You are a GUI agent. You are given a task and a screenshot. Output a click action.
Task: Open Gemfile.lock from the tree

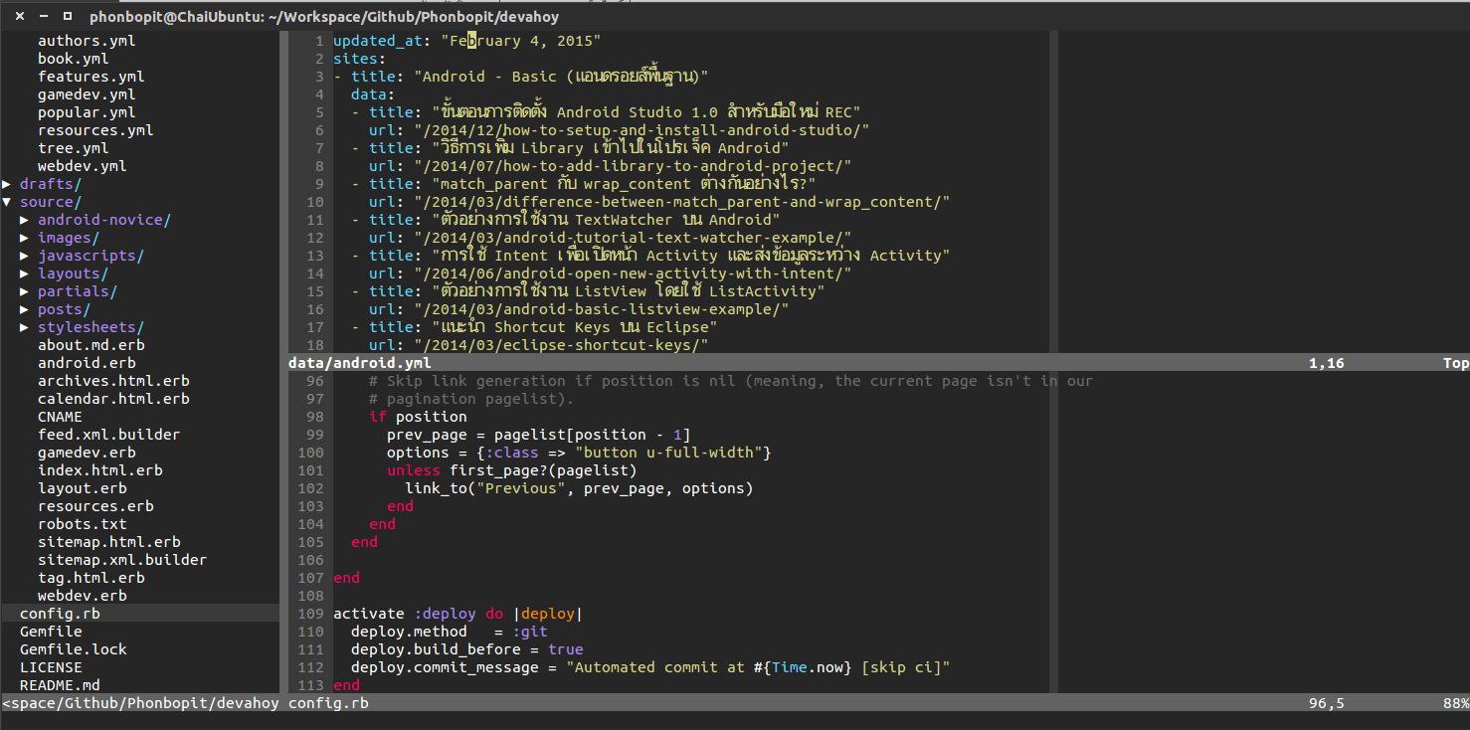point(74,649)
